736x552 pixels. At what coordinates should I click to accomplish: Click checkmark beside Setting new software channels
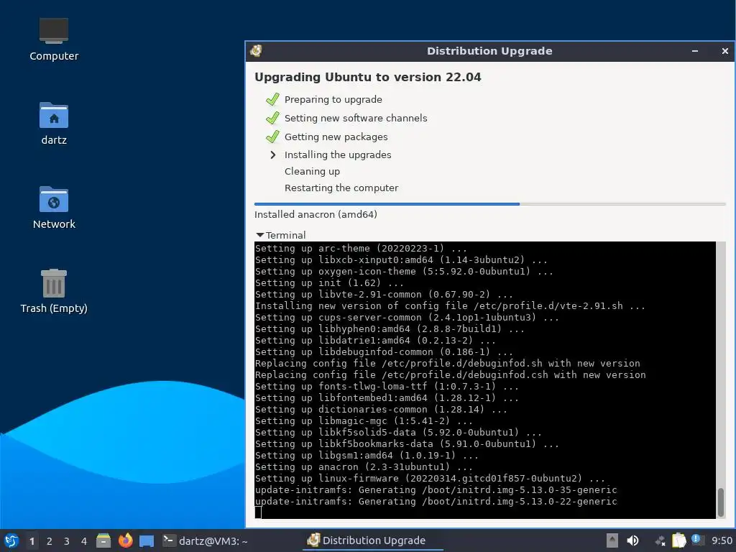[272, 119]
